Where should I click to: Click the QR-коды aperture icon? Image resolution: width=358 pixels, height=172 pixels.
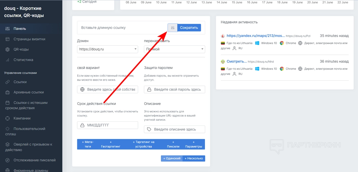(8, 50)
